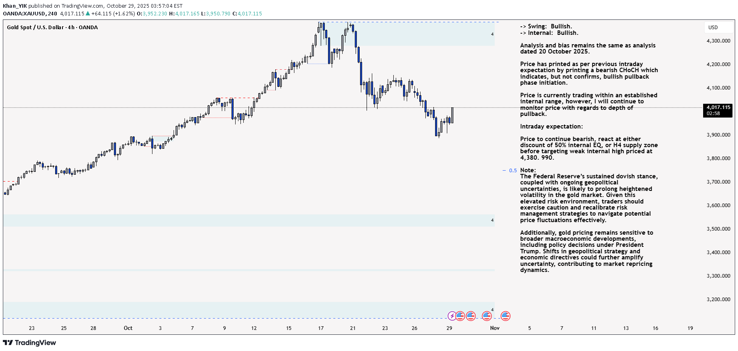Open the Khan_YIK author name
The height and width of the screenshot is (351, 738).
coord(15,6)
